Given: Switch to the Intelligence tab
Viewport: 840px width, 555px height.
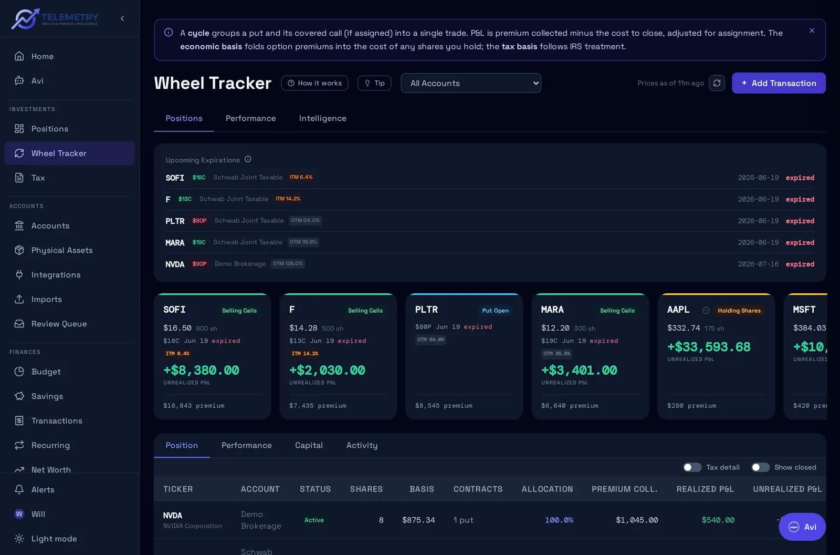Looking at the screenshot, I should click(x=322, y=118).
